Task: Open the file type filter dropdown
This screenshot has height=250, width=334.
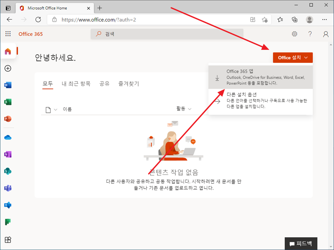Action: click(51, 110)
